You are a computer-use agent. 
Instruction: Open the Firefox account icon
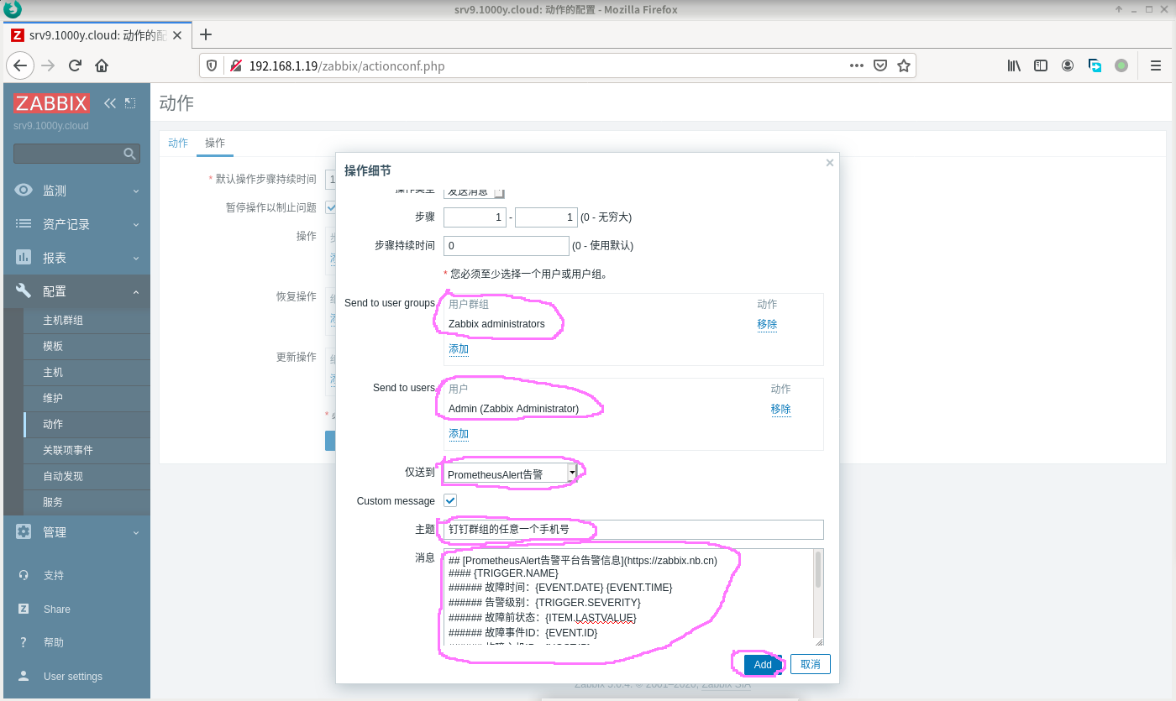[1068, 65]
